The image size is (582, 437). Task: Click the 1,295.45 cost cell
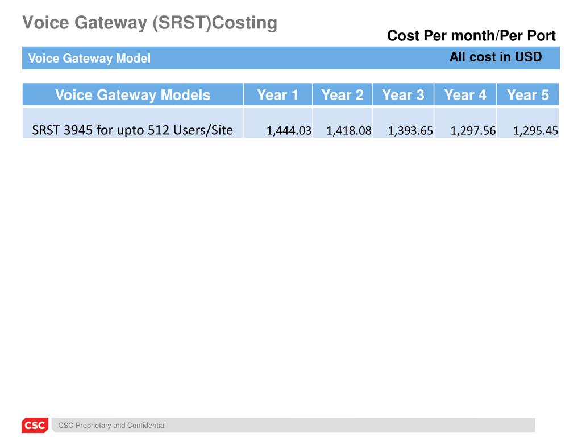528,123
